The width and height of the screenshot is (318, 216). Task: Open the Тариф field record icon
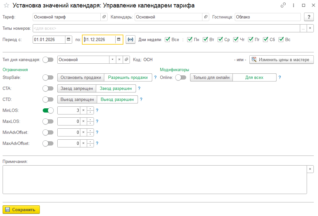(104, 17)
